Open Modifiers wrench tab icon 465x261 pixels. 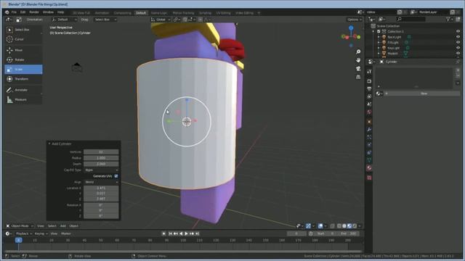coord(369,130)
